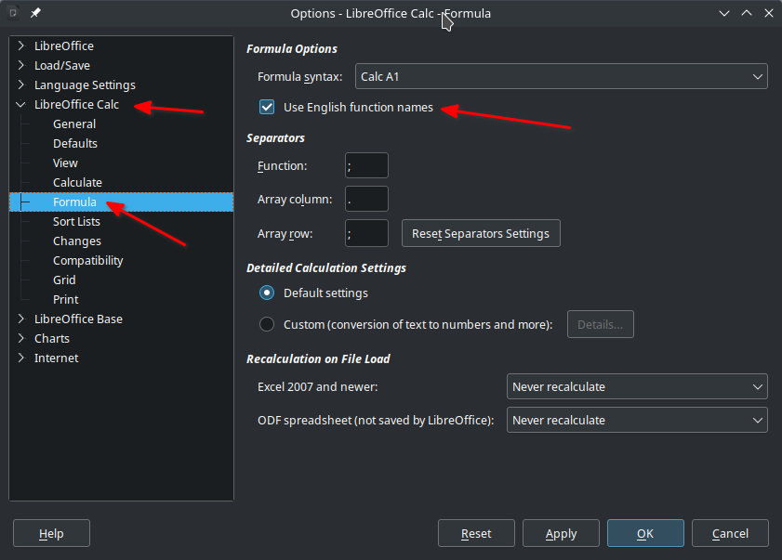Cancel the Options dialog

(x=730, y=533)
